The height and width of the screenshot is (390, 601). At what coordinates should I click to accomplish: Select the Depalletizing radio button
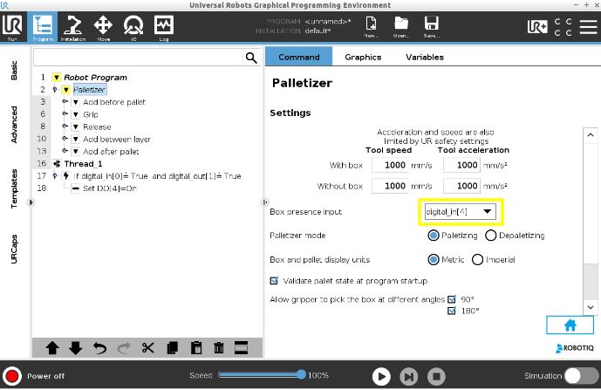(490, 236)
